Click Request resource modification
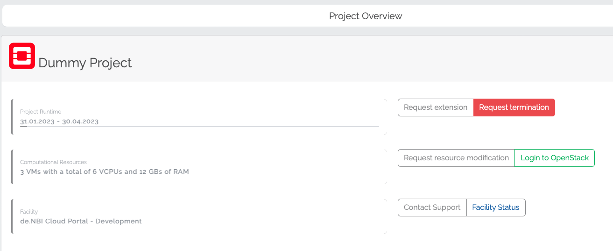 456,158
